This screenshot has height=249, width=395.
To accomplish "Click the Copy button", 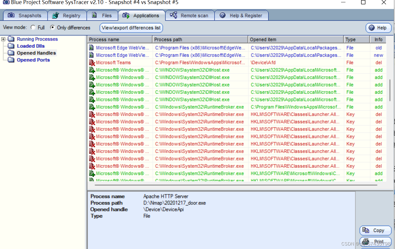I will point(375,230).
